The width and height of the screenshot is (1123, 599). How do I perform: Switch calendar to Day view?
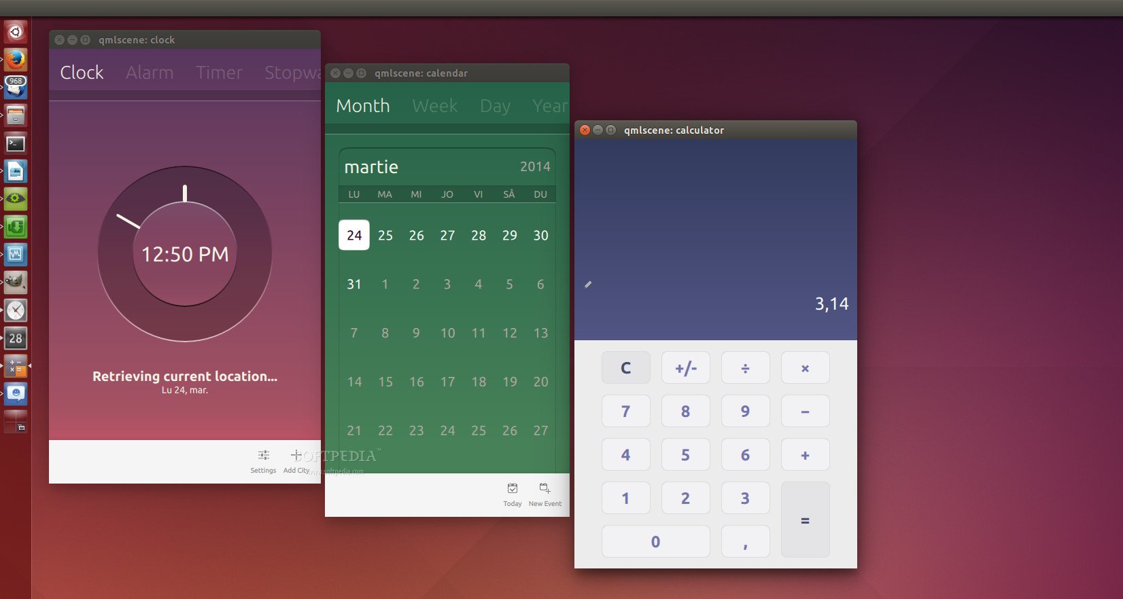[x=495, y=106]
